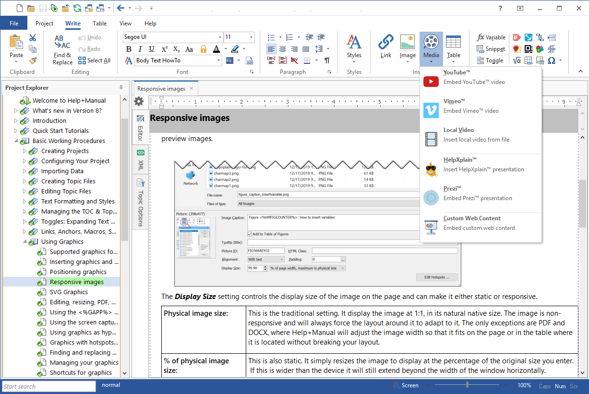Click the zoom slider in status bar
This screenshot has width=589, height=394.
tap(467, 385)
